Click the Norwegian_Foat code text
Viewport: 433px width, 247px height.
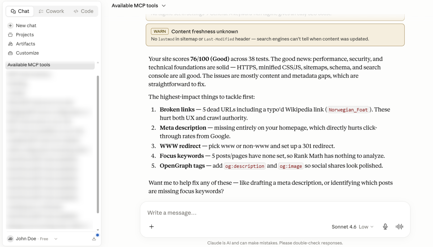(348, 110)
